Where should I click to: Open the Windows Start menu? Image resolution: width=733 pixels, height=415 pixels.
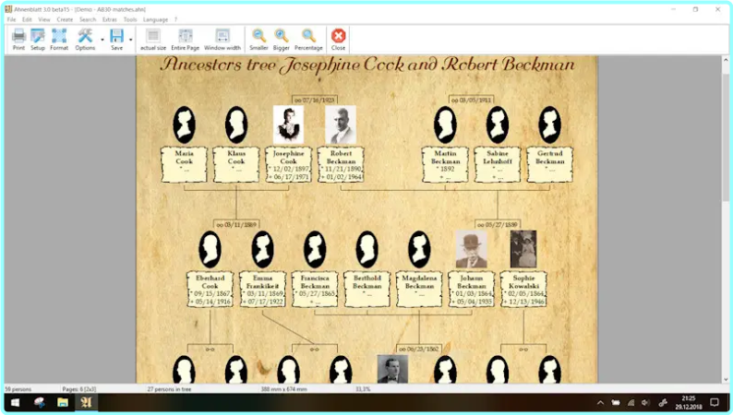[15, 402]
